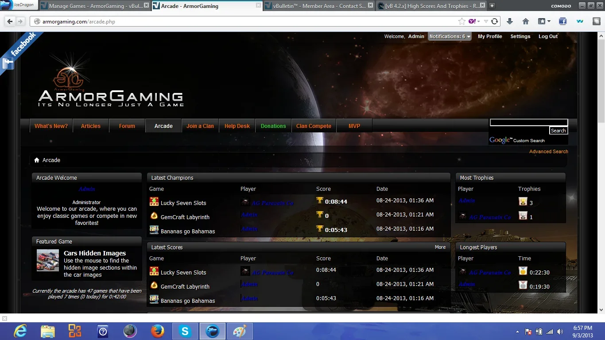Bookmark this page with the star icon
Viewport: 605px width, 340px height.
(462, 21)
